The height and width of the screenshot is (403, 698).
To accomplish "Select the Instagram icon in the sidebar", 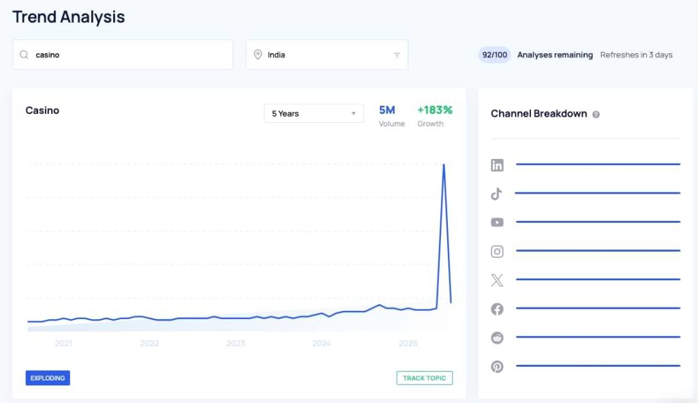I will point(497,251).
